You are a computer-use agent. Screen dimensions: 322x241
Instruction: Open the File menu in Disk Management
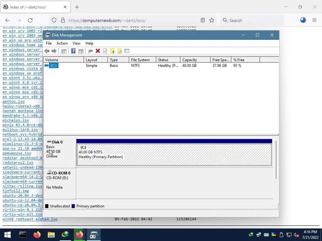point(49,43)
